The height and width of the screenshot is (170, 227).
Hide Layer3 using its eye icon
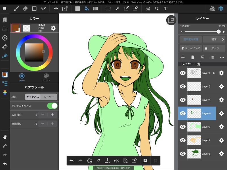(183, 127)
